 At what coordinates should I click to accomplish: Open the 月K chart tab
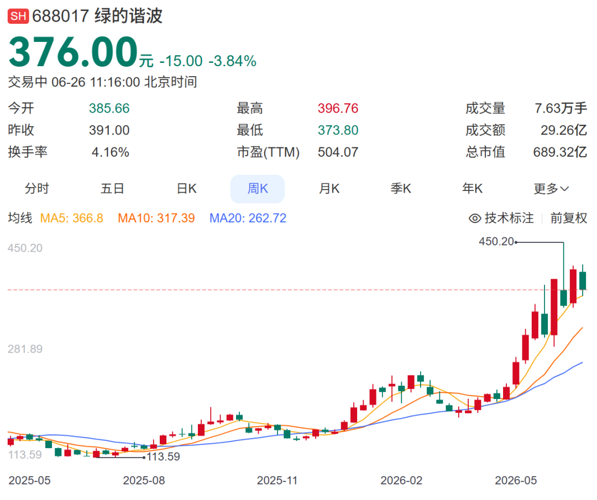(x=329, y=189)
